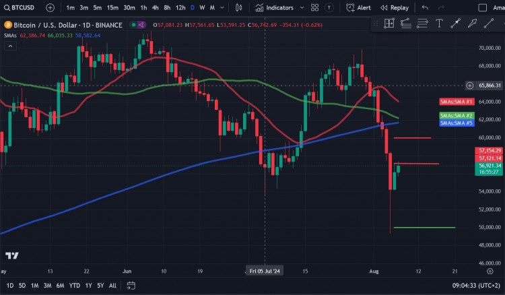Click SMA #5 blue price label
The height and width of the screenshot is (295, 505).
[457, 123]
